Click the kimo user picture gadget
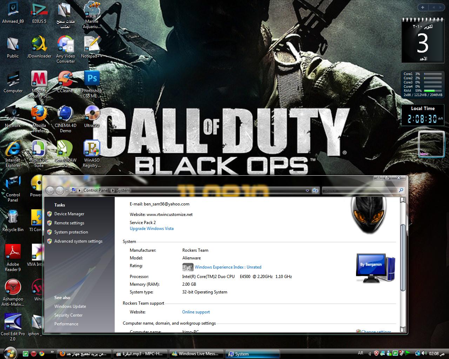The height and width of the screenshot is (359, 449). [431, 144]
